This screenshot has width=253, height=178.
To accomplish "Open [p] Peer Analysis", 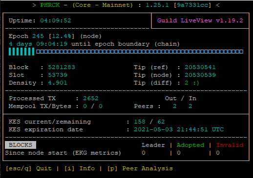I will [140, 169].
